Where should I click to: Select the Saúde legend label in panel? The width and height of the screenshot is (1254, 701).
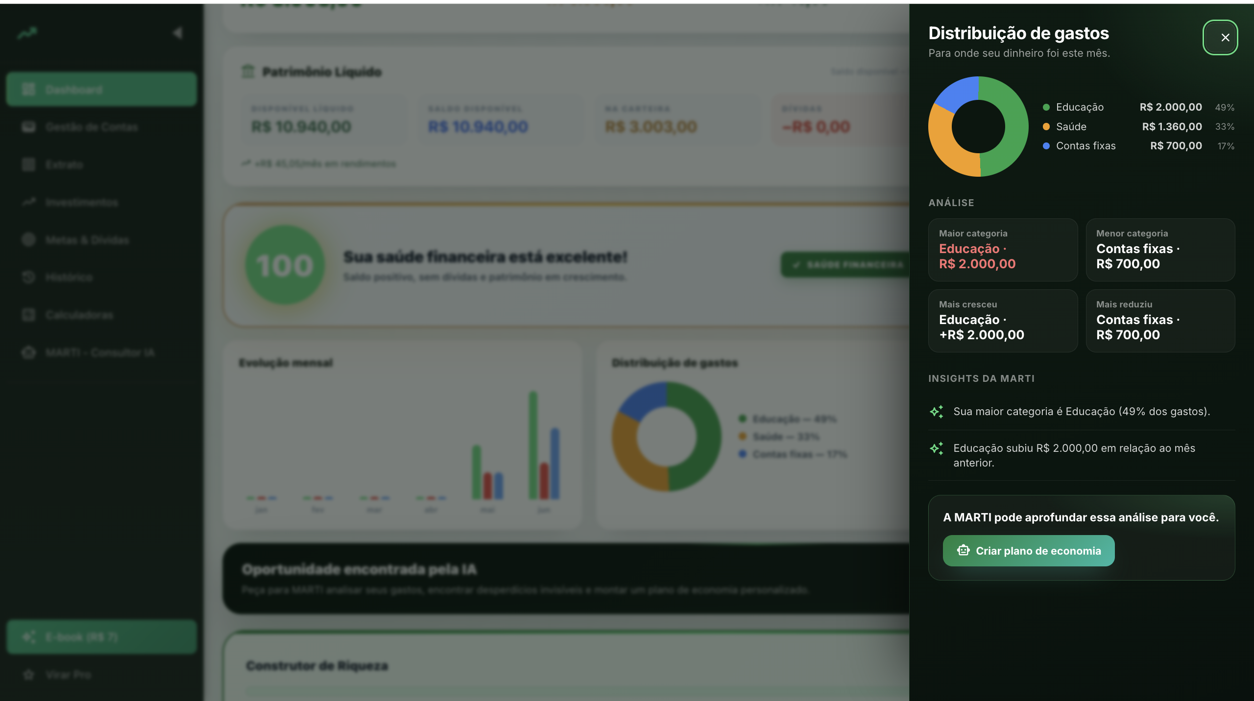pos(1071,127)
